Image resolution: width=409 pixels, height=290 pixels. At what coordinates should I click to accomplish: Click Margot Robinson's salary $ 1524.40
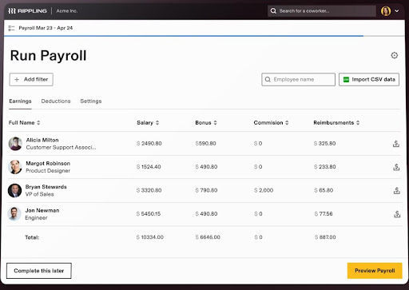click(x=149, y=167)
